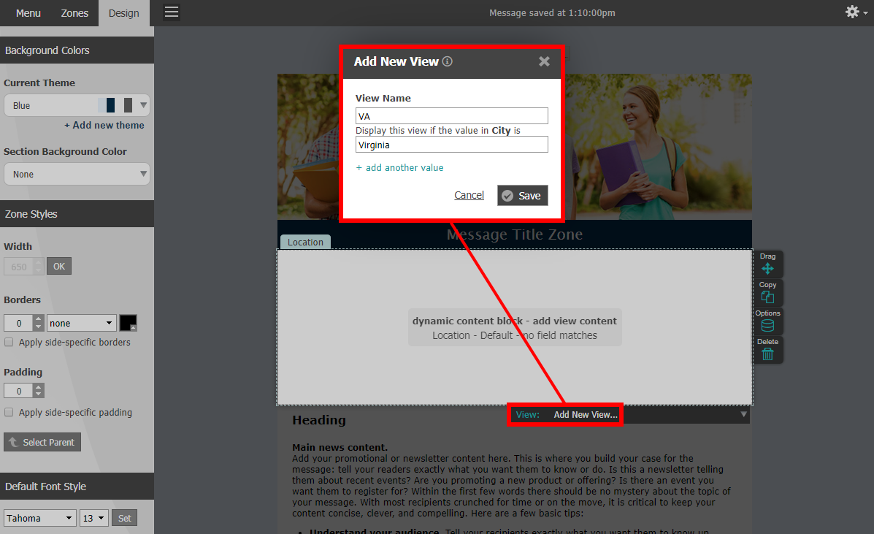This screenshot has height=534, width=874.
Task: Click the Cancel link
Action: (x=469, y=195)
